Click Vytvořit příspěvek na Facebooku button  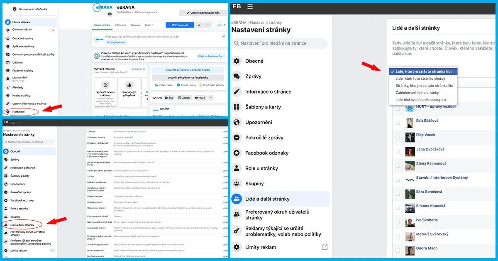point(188,78)
